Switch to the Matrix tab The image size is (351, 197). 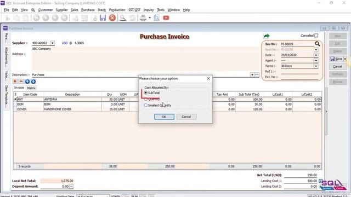pyautogui.click(x=31, y=88)
